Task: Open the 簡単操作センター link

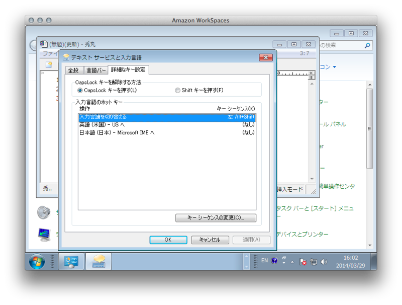Action: click(x=337, y=186)
